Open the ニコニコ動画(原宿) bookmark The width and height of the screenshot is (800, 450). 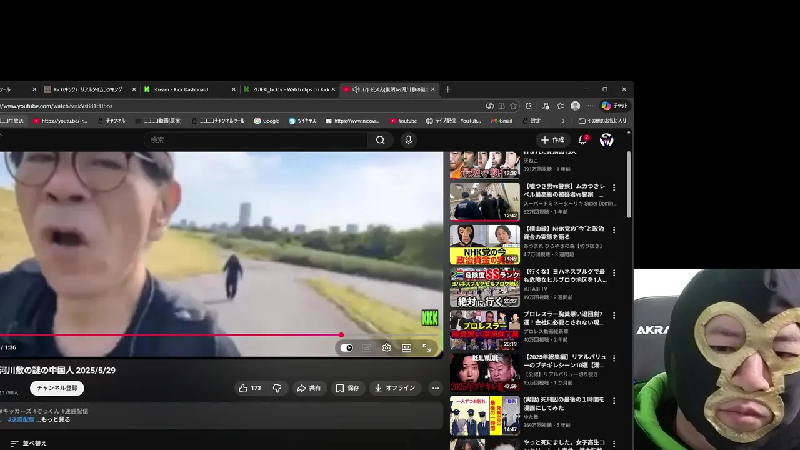(x=158, y=121)
